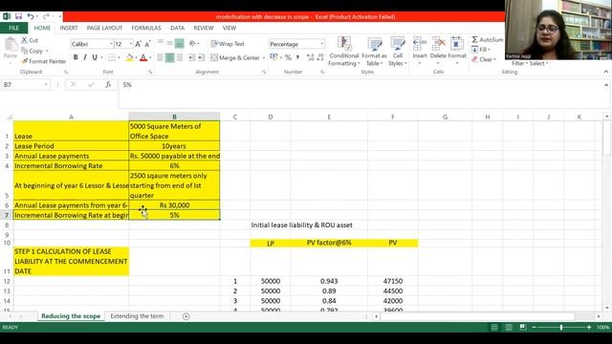Viewport: 612px width, 344px height.
Task: Increase decimal places
Action: pyautogui.click(x=311, y=57)
